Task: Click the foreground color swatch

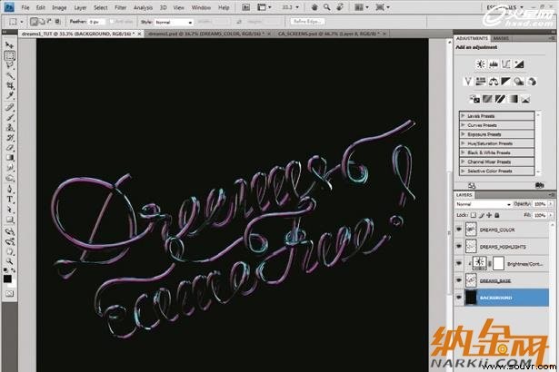Action: pyautogui.click(x=7, y=279)
